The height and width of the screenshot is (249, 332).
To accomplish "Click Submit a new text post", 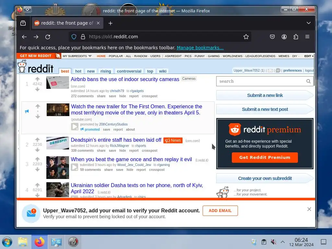I will tap(265, 109).
